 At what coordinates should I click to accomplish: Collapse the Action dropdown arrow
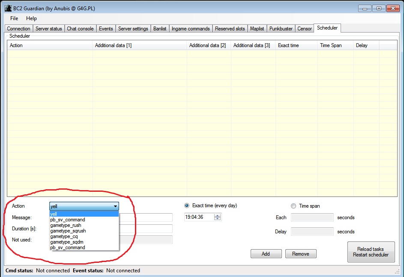pos(115,206)
